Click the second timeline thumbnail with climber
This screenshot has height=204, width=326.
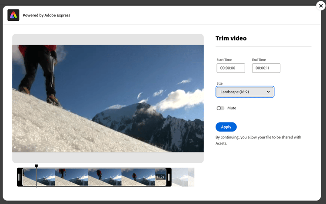pos(72,177)
